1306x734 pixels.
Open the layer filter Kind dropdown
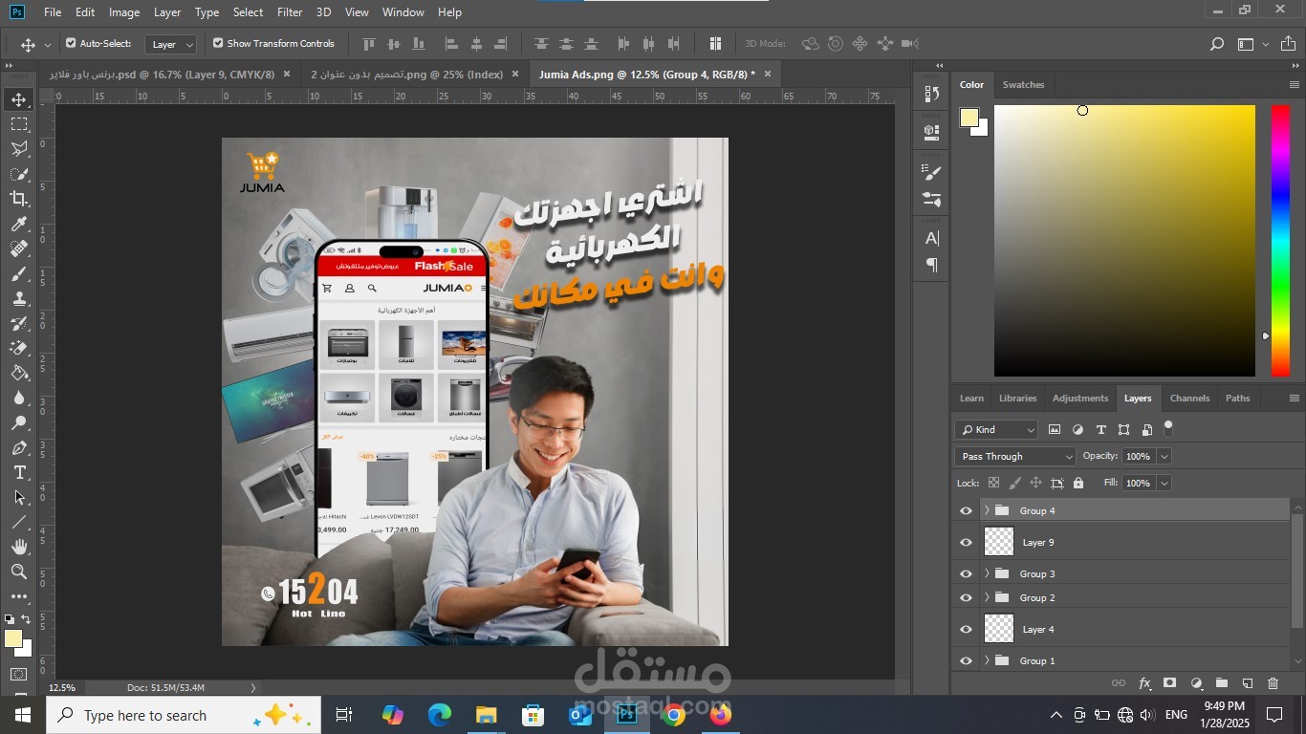click(x=996, y=430)
